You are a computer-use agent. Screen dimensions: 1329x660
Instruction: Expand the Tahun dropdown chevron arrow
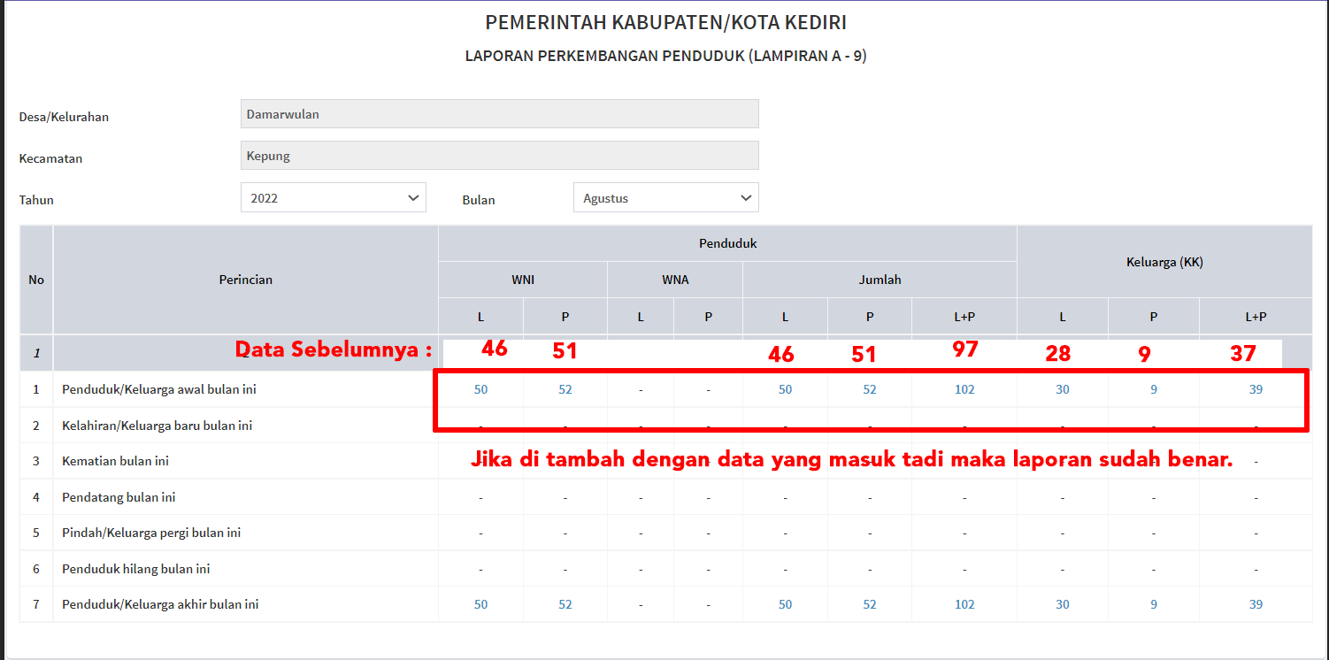413,196
